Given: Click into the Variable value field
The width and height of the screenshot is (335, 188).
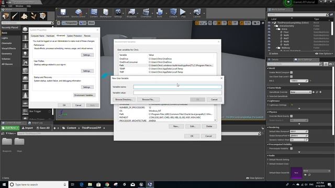Looking at the screenshot, I should click(x=177, y=93).
